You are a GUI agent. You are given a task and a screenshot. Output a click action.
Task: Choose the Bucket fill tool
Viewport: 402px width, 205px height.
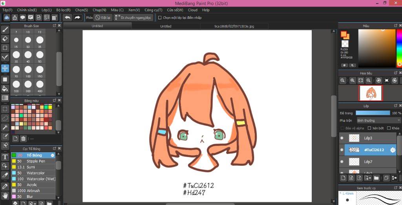point(5,88)
